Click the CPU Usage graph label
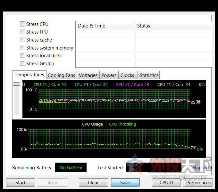Screen dimensions: 218x192 point(92,124)
